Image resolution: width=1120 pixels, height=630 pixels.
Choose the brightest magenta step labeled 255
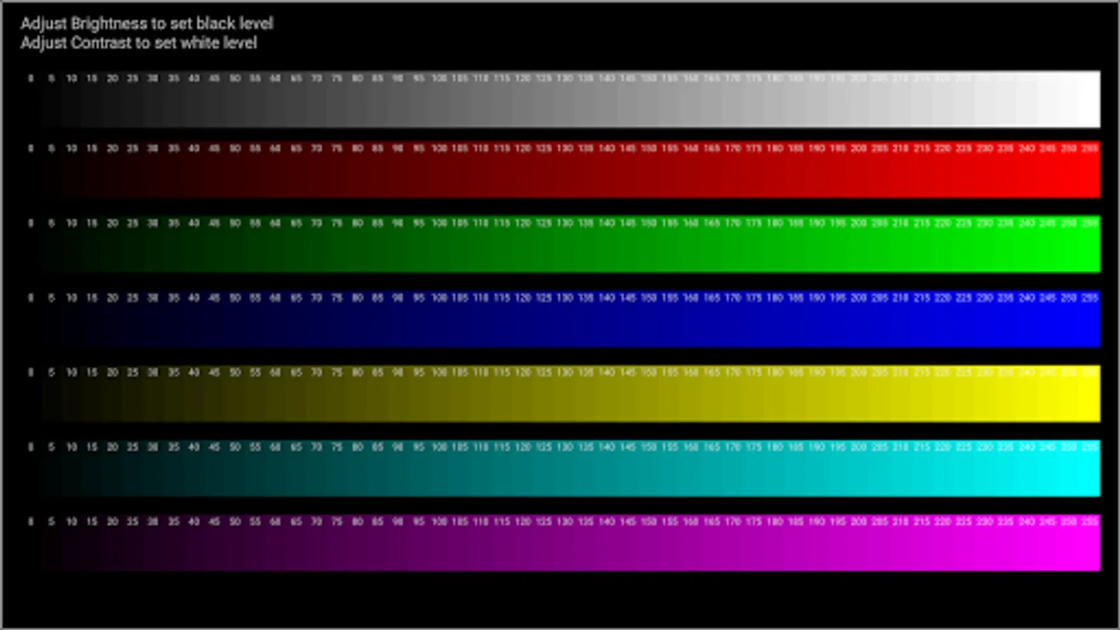click(1090, 543)
